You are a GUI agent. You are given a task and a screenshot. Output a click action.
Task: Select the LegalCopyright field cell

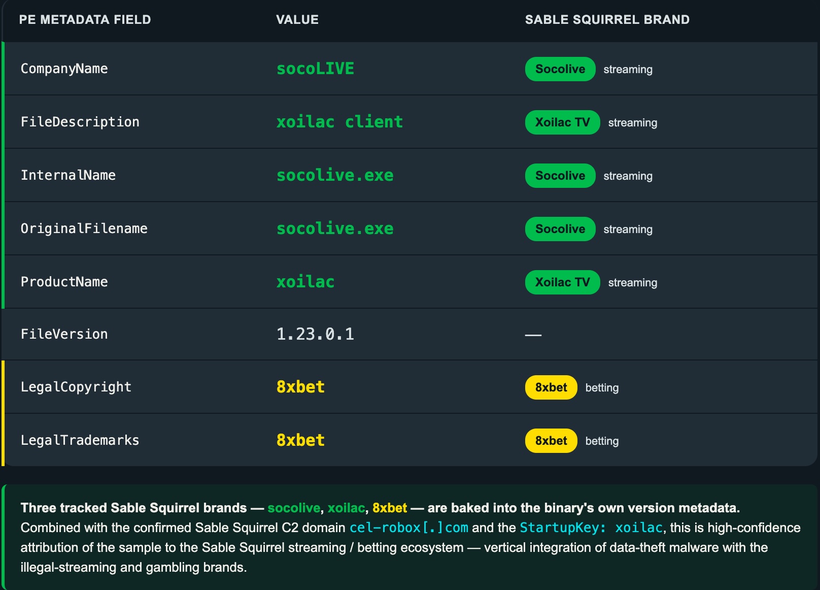(x=76, y=387)
